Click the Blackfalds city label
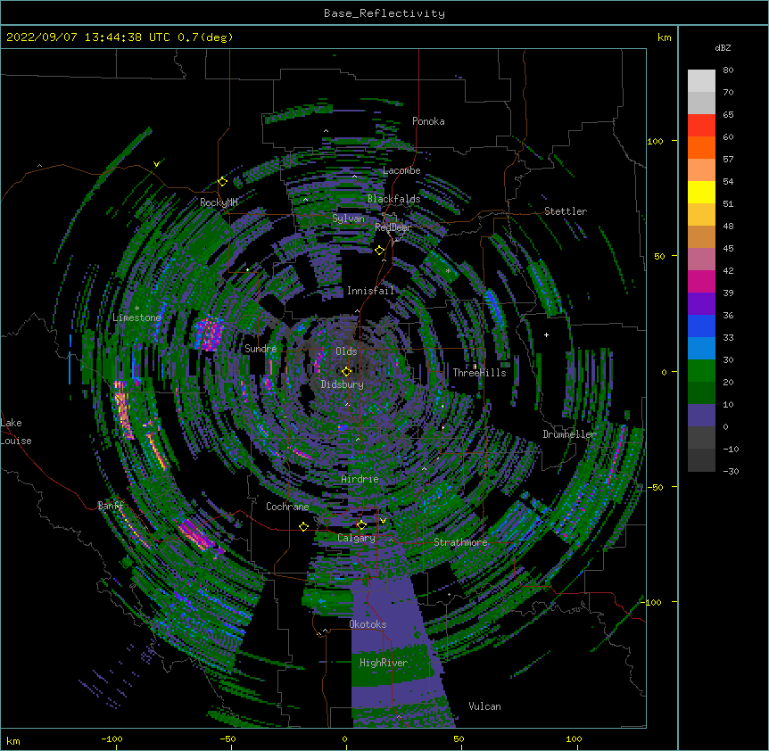The width and height of the screenshot is (769, 751). click(x=393, y=199)
